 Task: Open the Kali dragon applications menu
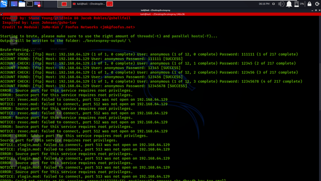coord(4,4)
